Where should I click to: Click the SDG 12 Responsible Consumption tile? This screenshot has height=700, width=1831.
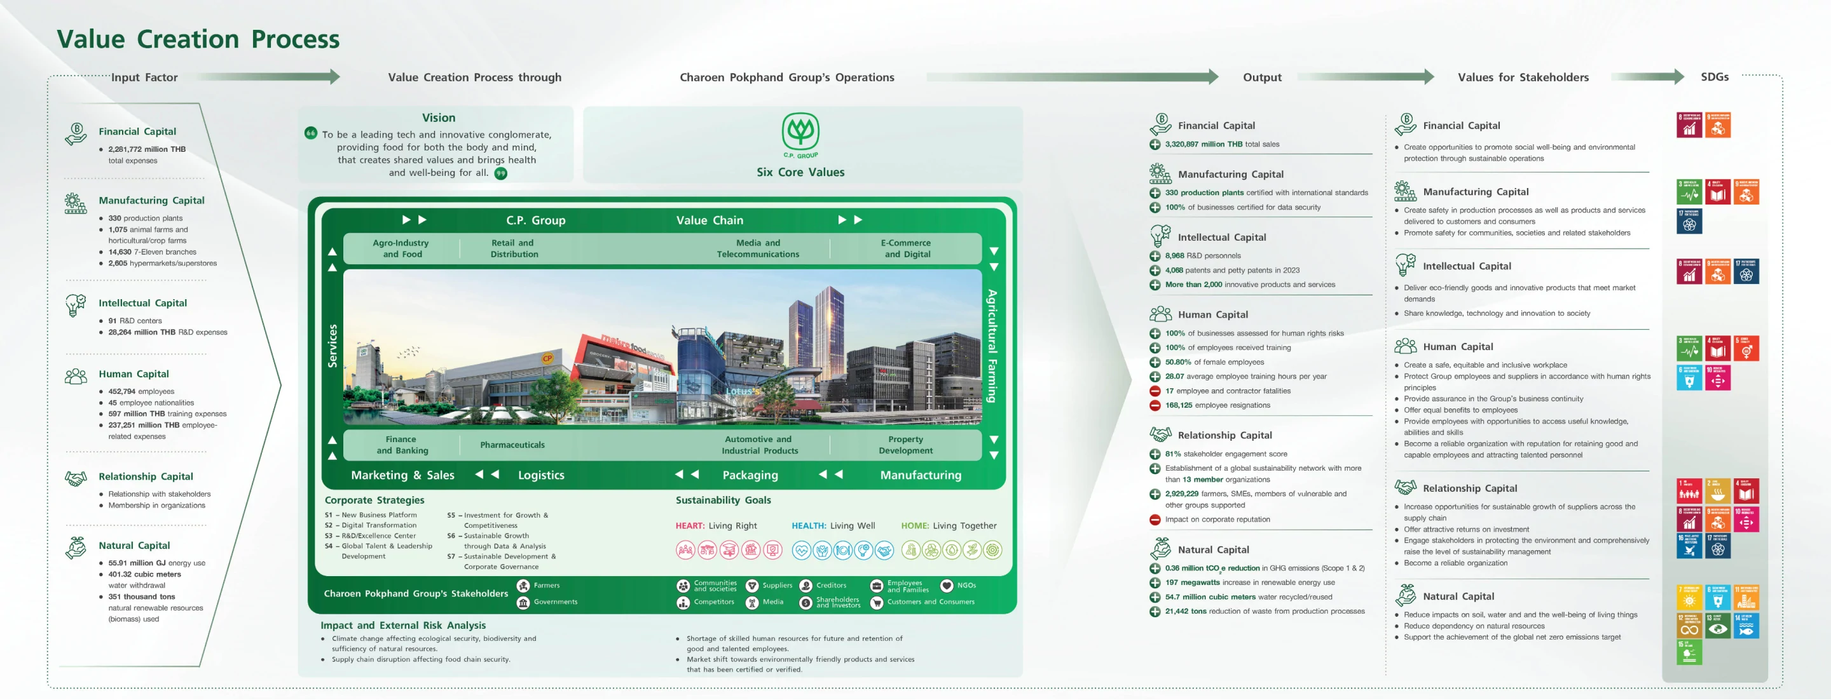pos(1690,626)
